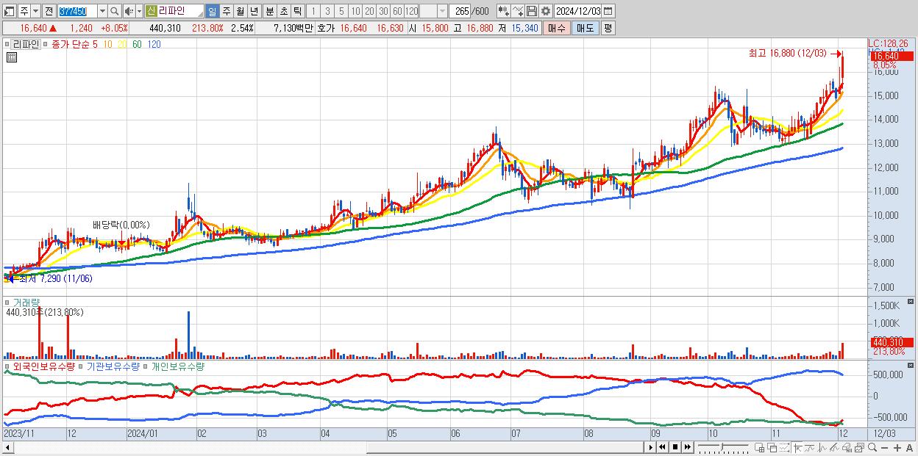918x456 pixels.
Task: Choose the 30 interval button
Action: point(383,11)
